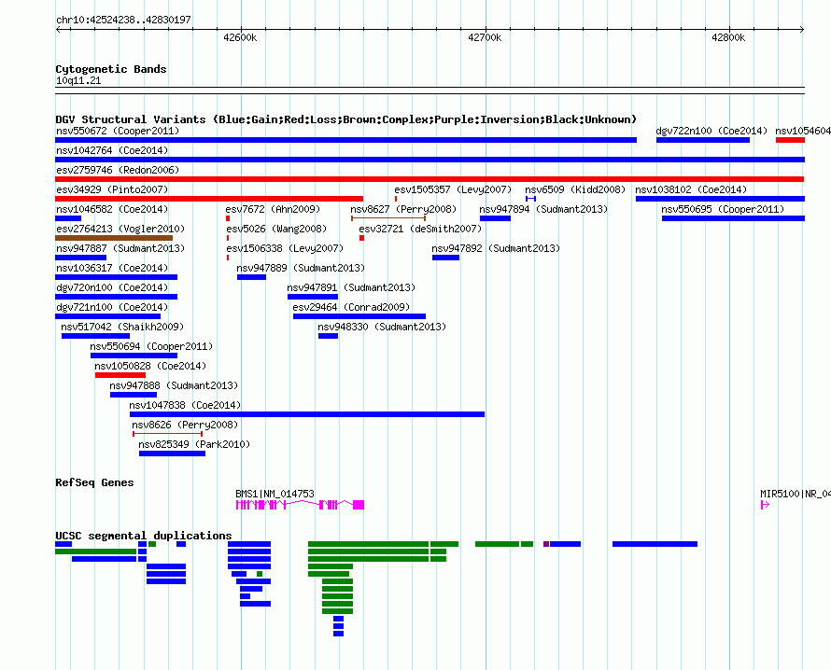Click the brown esv2764213 (Vogler2010) bar

click(114, 238)
